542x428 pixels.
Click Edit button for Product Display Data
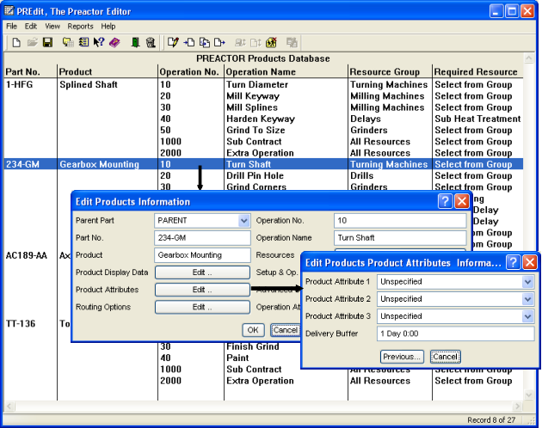click(x=202, y=272)
